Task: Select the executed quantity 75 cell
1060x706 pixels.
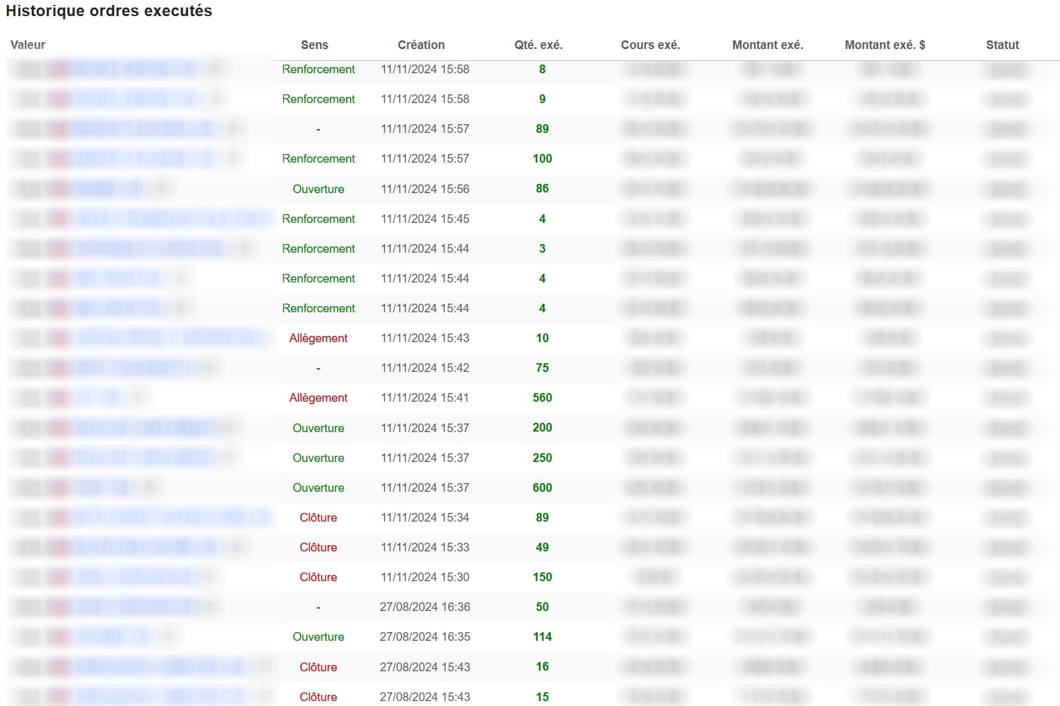Action: point(542,368)
